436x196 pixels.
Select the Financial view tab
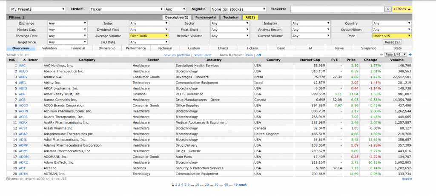tap(78, 48)
